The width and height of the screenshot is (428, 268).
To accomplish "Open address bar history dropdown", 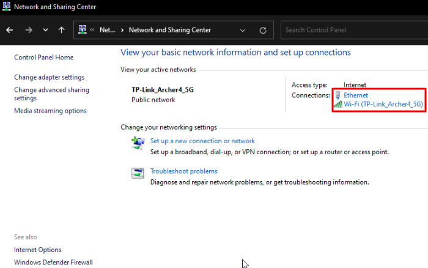I will click(x=242, y=31).
